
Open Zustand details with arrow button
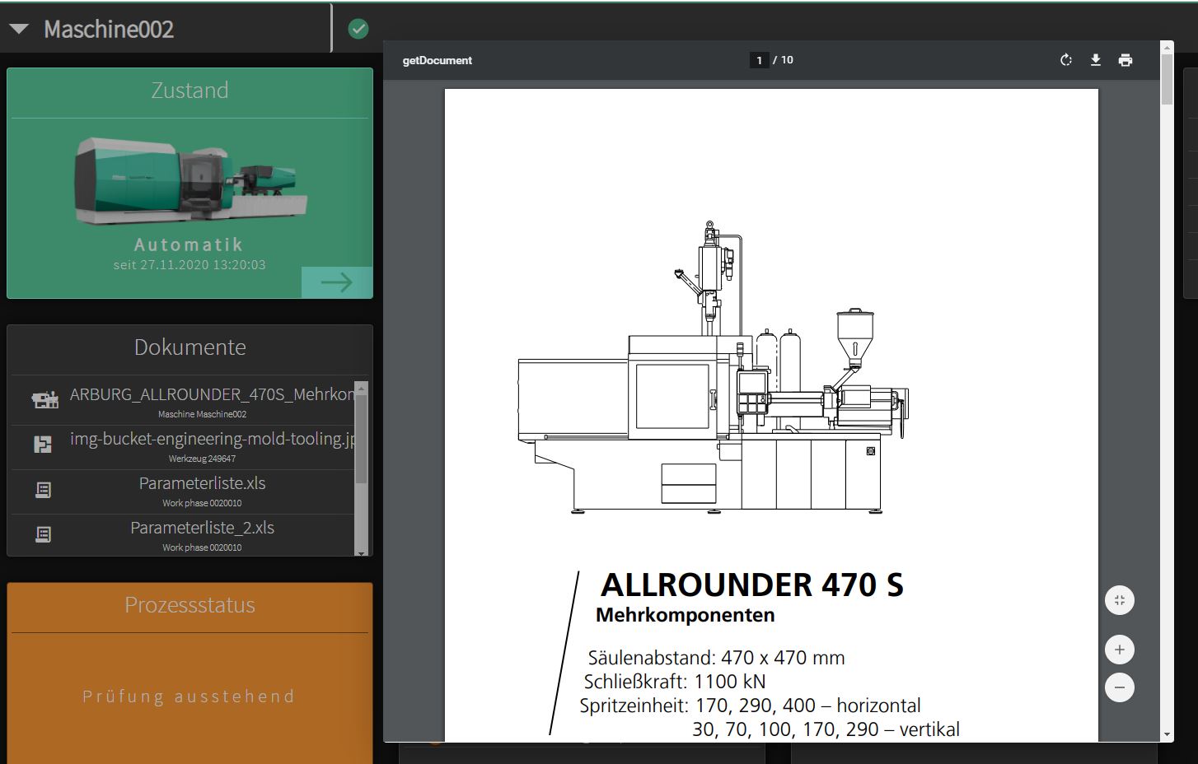coord(337,282)
